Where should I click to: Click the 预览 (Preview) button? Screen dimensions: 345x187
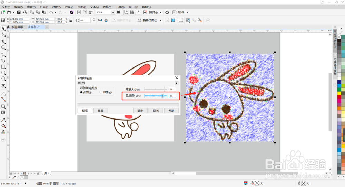[85, 111]
